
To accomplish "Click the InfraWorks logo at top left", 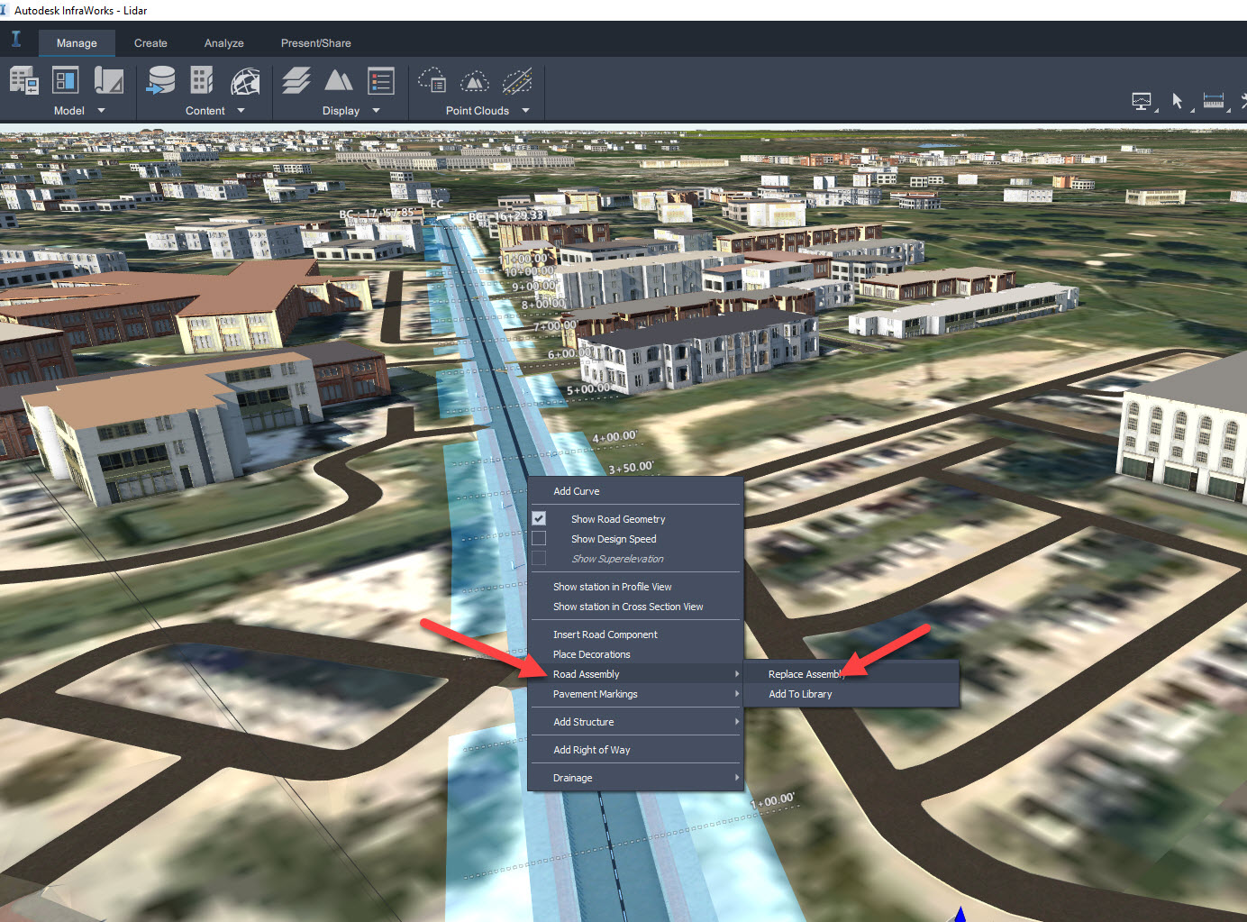I will tap(15, 40).
